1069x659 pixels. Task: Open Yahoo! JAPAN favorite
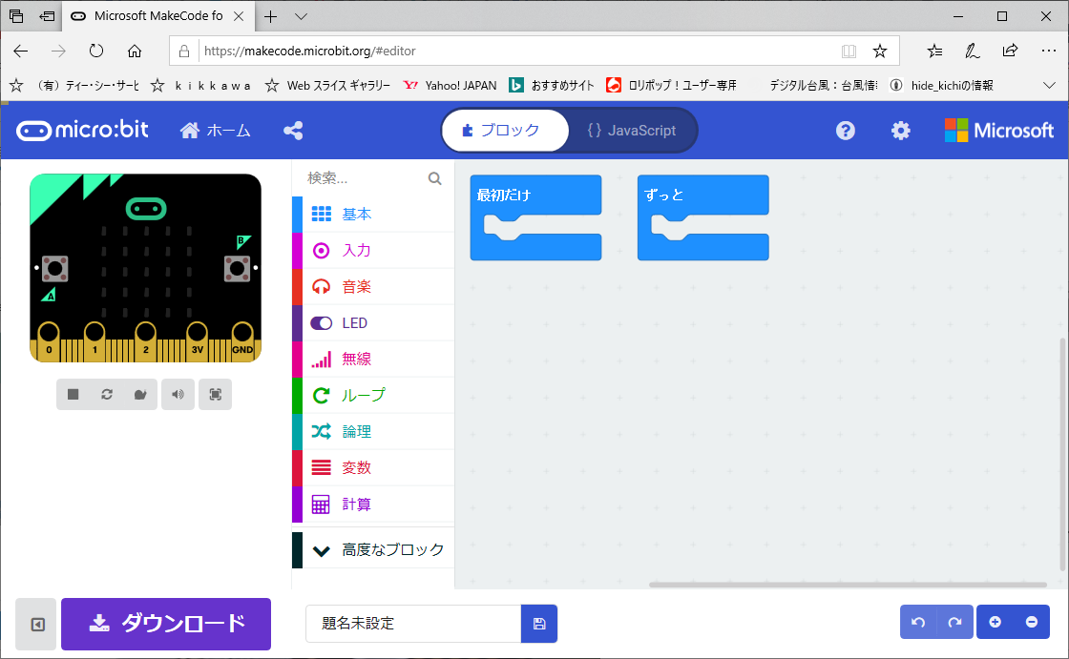click(x=450, y=85)
